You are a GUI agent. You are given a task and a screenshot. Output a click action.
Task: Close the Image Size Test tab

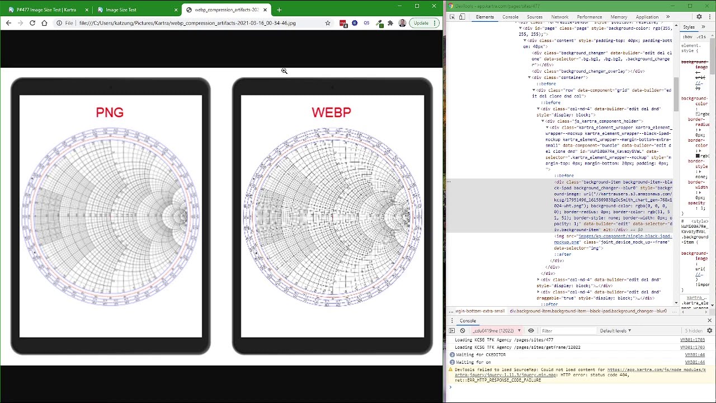click(176, 10)
